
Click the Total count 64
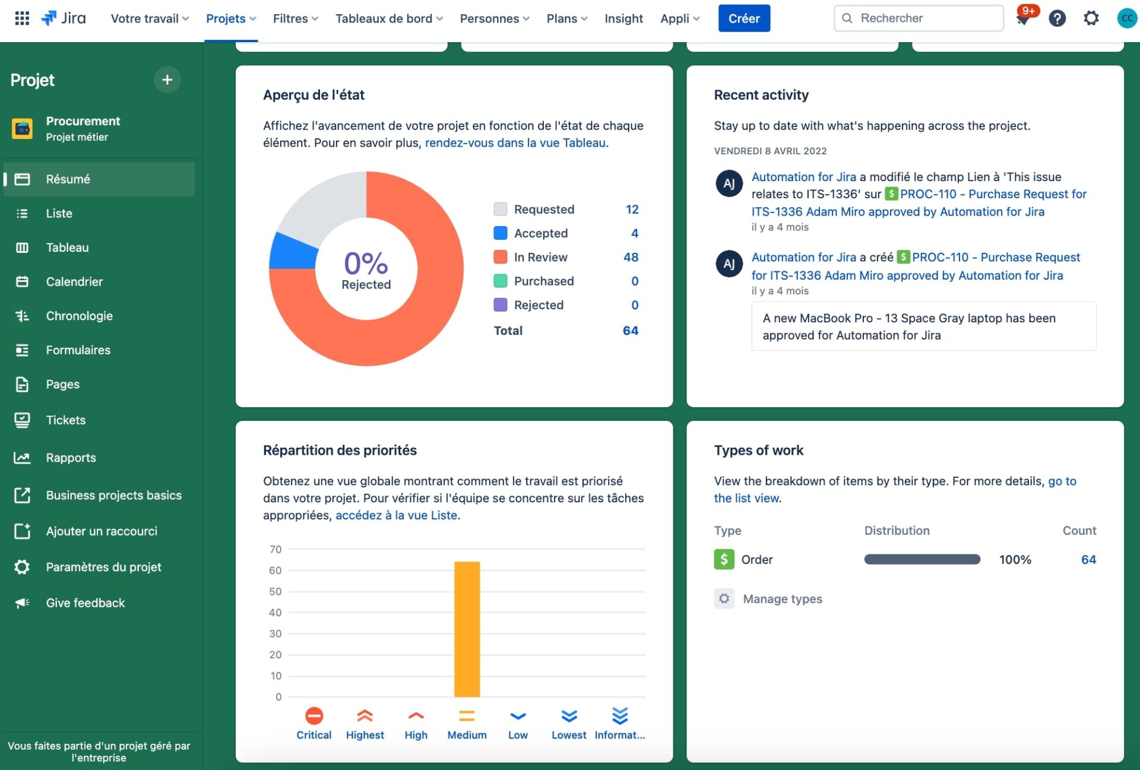[631, 331]
